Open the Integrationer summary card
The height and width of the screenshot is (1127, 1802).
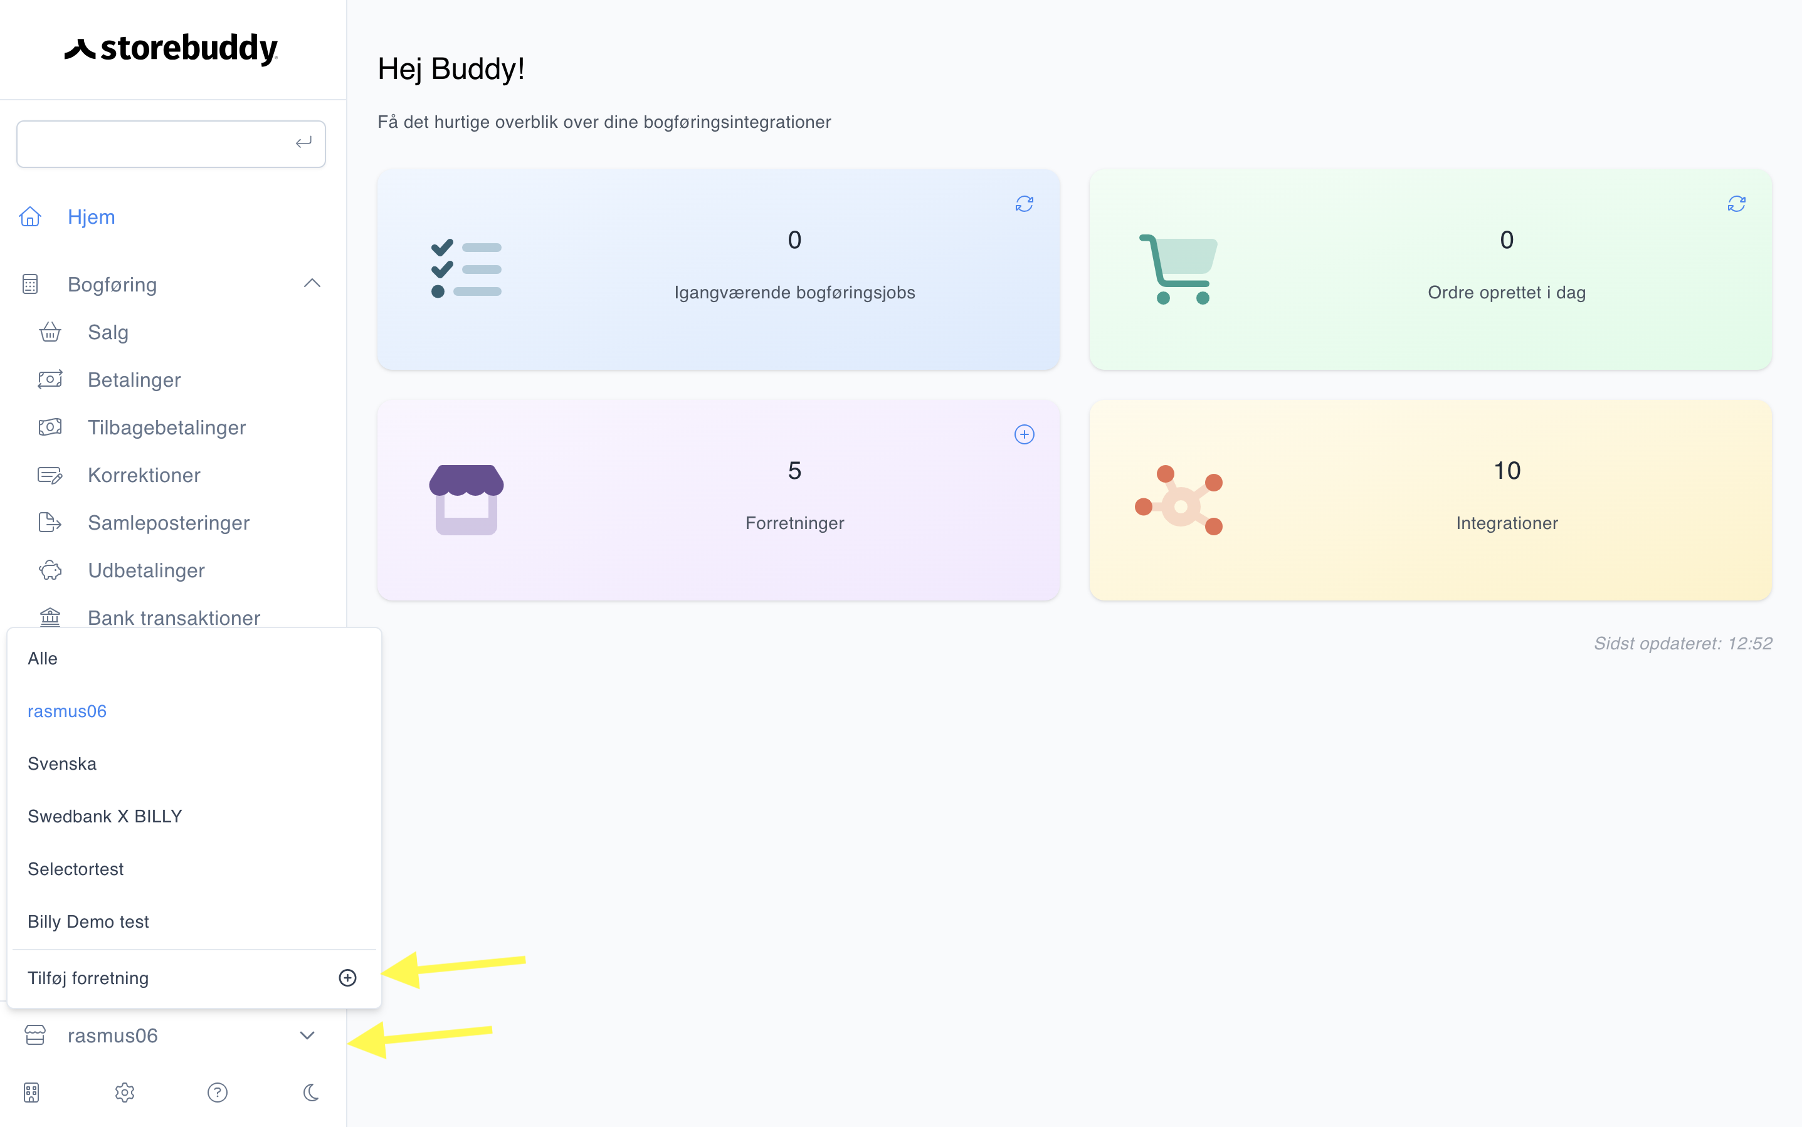(x=1430, y=500)
